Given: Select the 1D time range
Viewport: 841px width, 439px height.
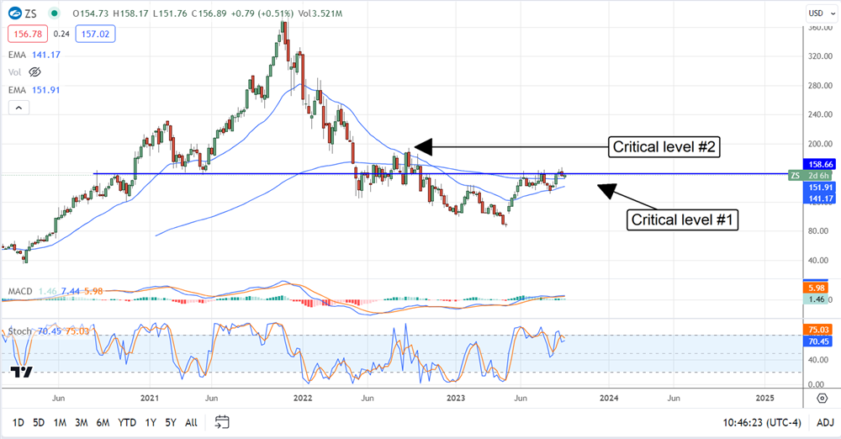Looking at the screenshot, I should 18,421.
